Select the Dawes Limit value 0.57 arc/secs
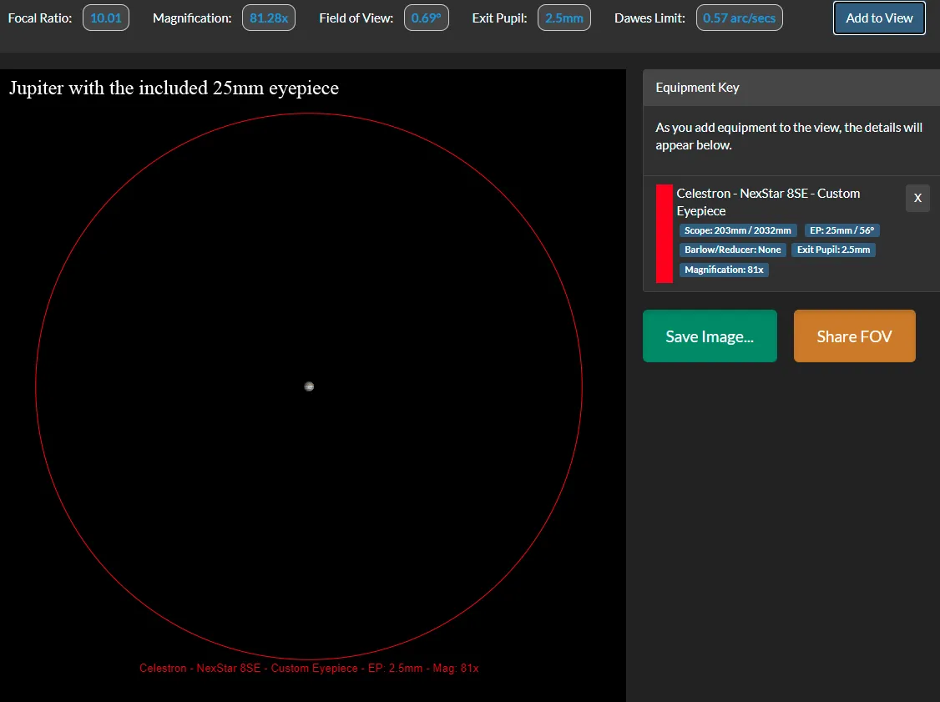 [x=739, y=18]
